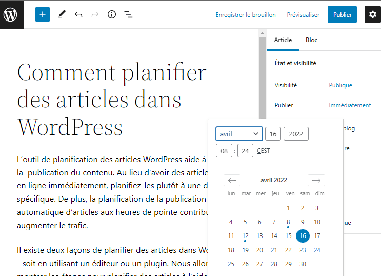The width and height of the screenshot is (381, 276).
Task: Select April 20 in the calendar
Action: 259,250
